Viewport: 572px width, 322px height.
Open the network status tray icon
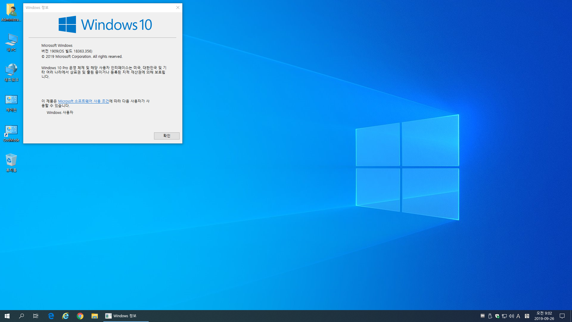(504, 316)
